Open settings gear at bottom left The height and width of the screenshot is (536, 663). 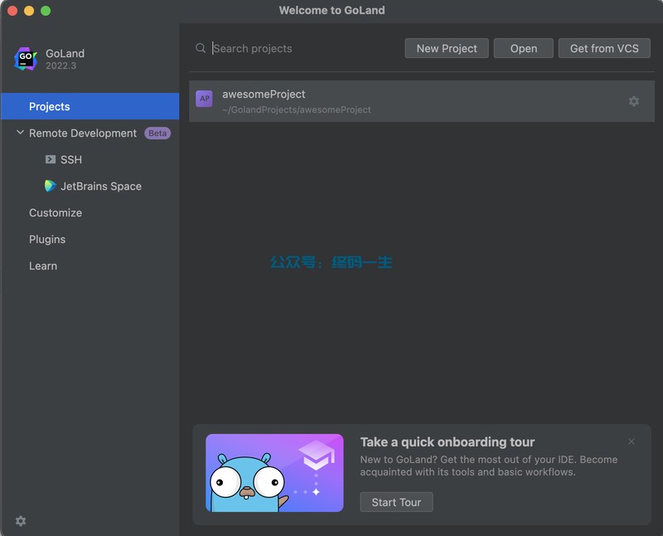(21, 521)
